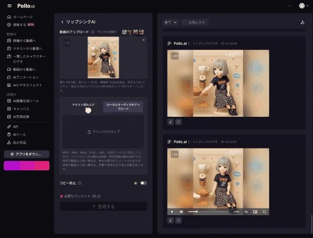Click the second video progress slider
313x238 pixels.
[209, 212]
